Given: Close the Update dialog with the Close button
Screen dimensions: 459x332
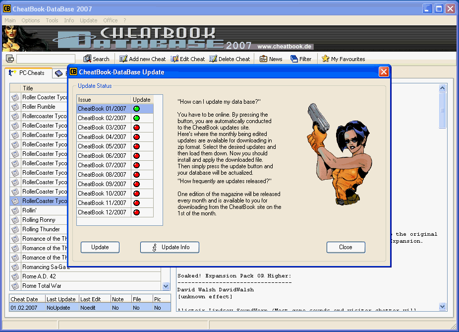Looking at the screenshot, I should pyautogui.click(x=345, y=247).
